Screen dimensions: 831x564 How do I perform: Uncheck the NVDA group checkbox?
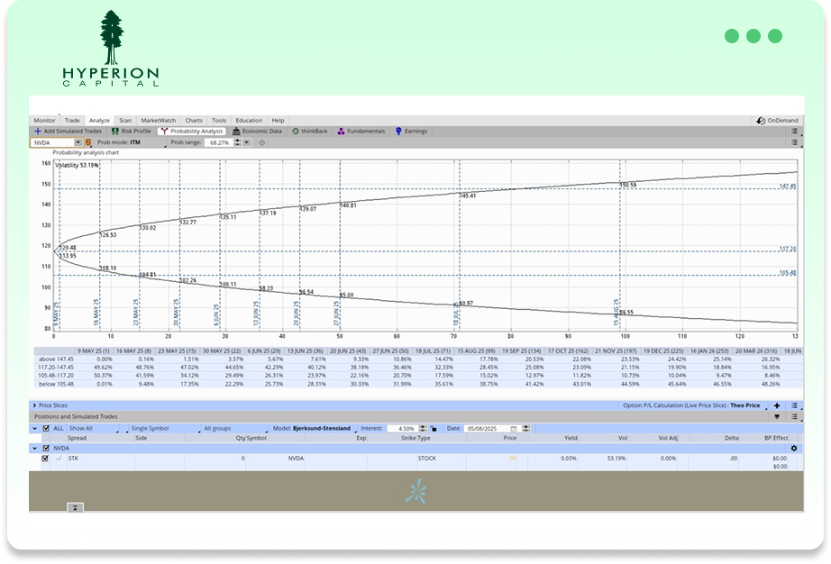pos(46,448)
